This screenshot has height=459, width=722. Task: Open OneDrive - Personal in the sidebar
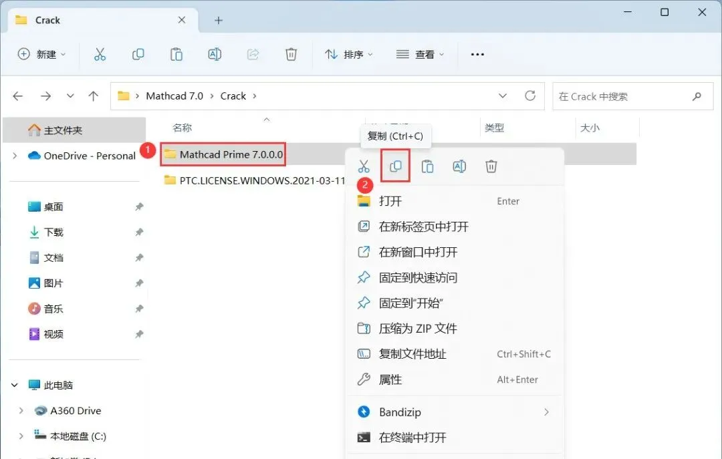click(x=81, y=156)
